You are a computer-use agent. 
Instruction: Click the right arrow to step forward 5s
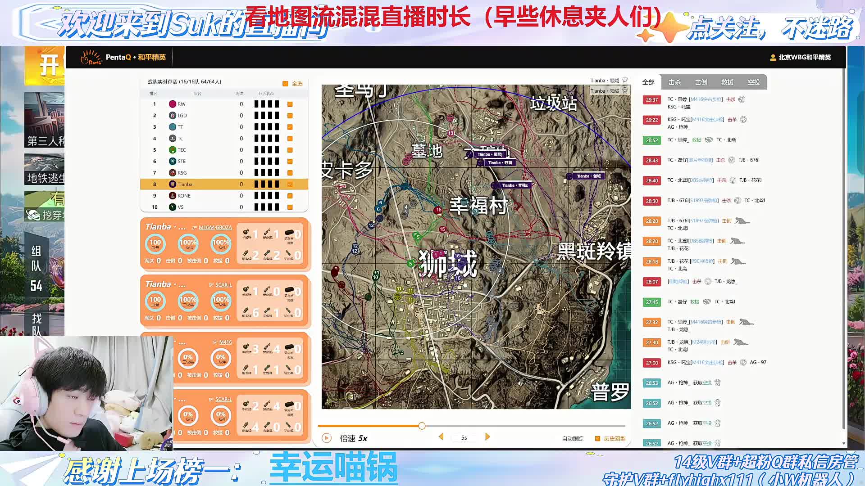(x=487, y=436)
